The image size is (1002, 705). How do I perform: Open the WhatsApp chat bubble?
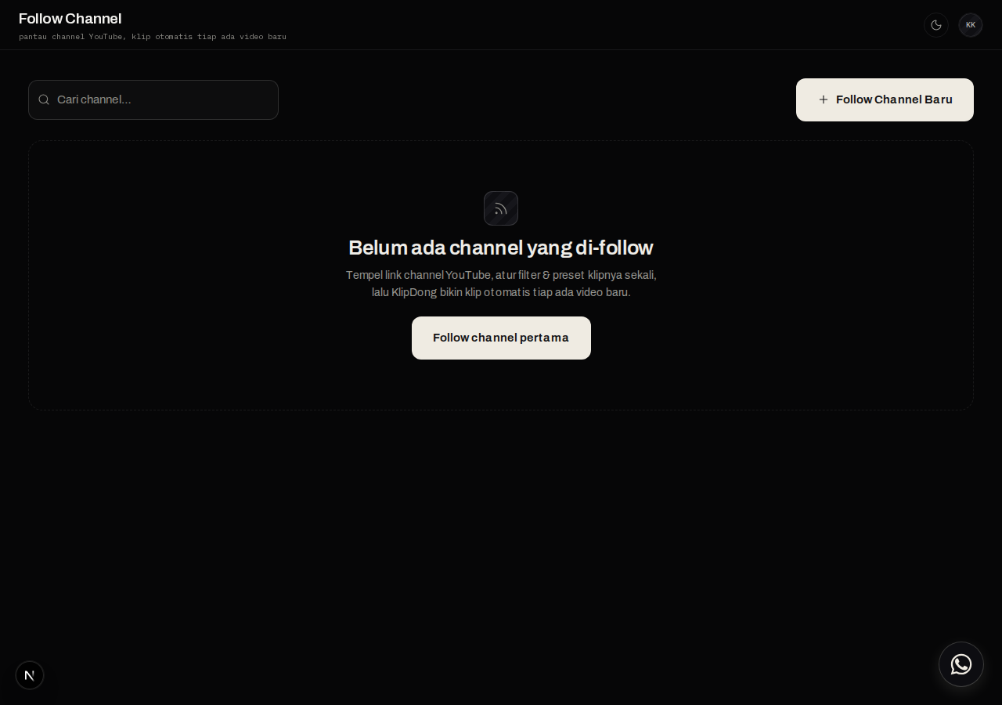961,664
